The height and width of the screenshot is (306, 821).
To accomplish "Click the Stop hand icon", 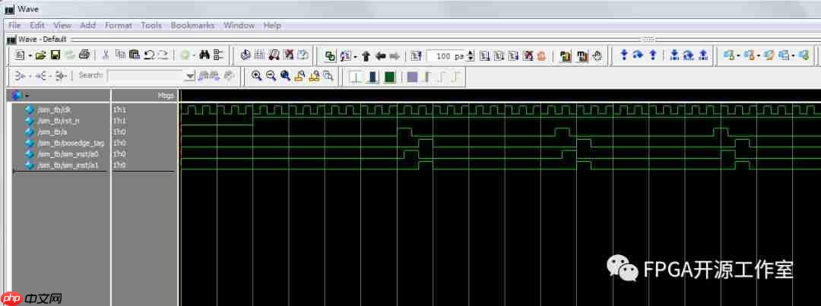I will tap(597, 55).
